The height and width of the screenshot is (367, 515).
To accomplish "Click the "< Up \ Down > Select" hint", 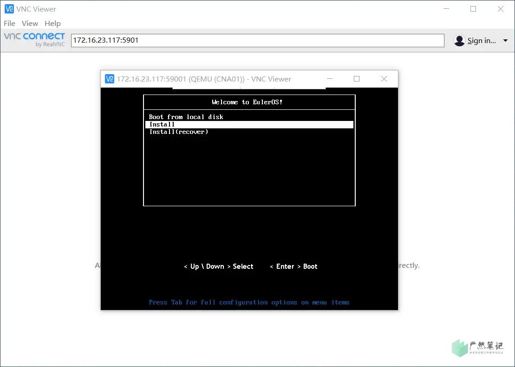I will 219,266.
